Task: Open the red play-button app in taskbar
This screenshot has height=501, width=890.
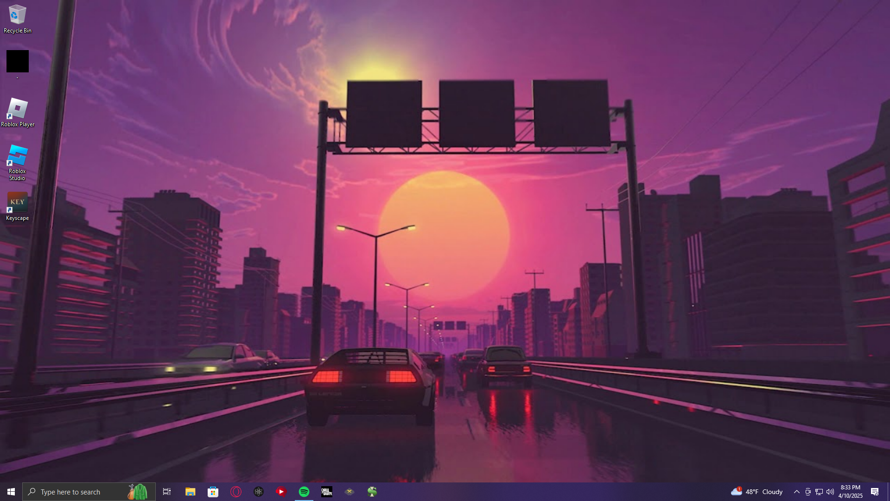Action: click(x=281, y=492)
